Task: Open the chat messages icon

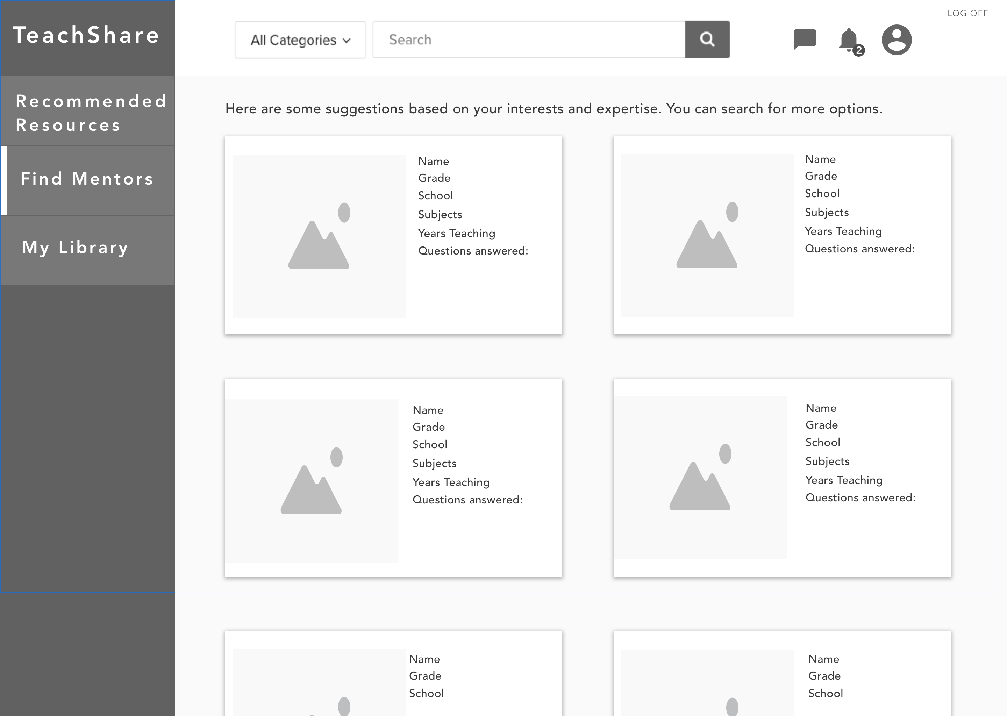Action: (805, 40)
